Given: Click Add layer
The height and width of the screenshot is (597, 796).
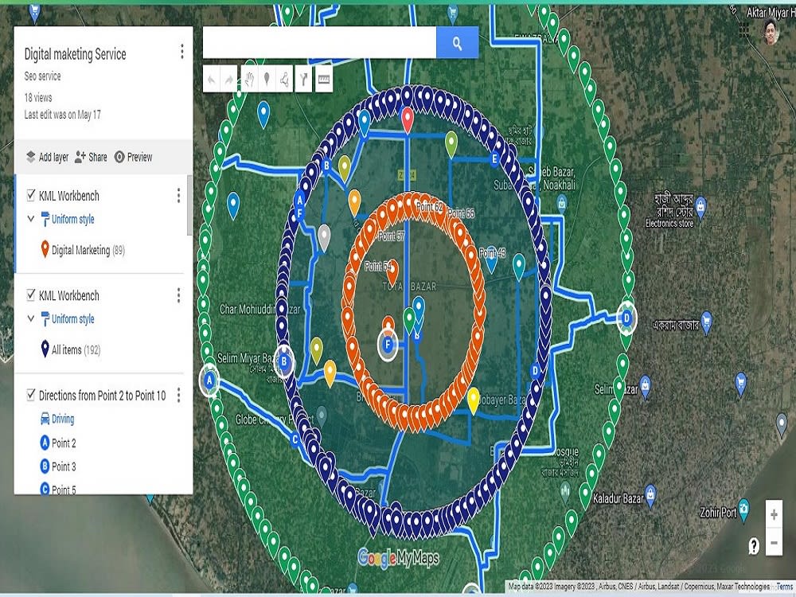Looking at the screenshot, I should pos(47,157).
